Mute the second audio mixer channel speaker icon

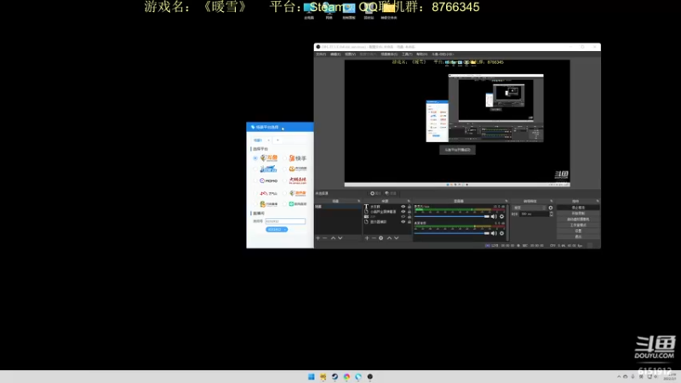tap(494, 233)
